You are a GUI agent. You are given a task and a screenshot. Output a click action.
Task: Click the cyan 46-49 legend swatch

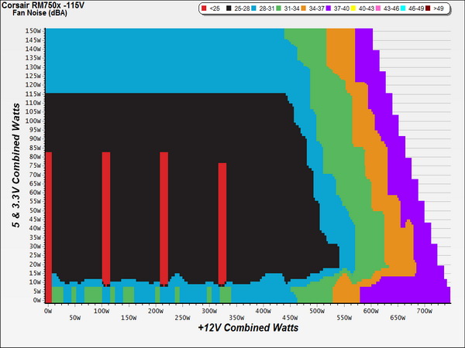(x=403, y=9)
